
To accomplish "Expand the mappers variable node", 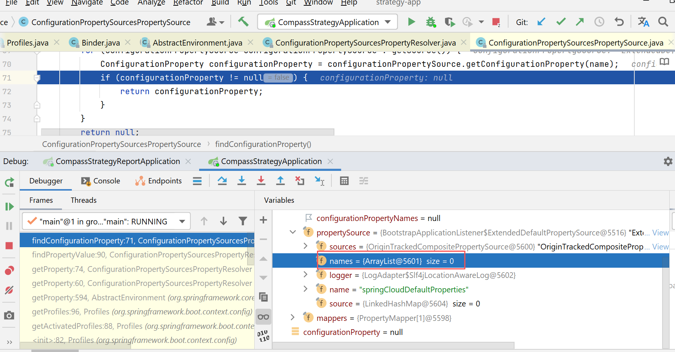I will 293,317.
